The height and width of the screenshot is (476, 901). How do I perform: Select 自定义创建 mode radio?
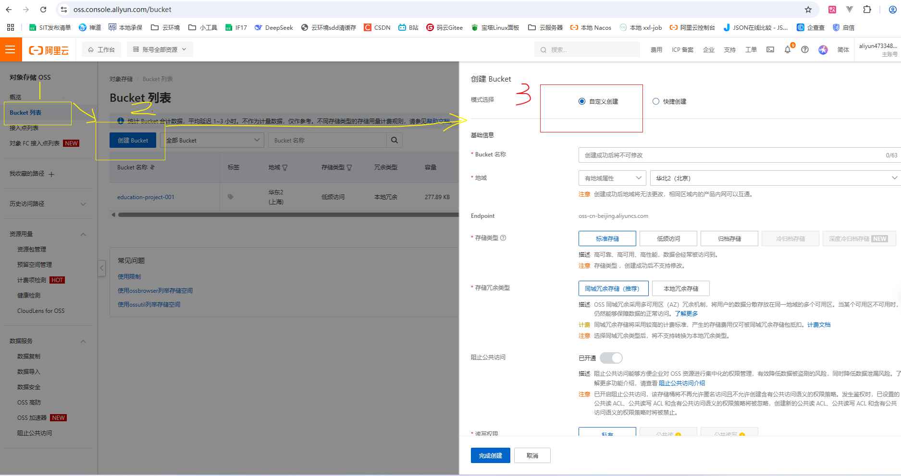click(582, 101)
